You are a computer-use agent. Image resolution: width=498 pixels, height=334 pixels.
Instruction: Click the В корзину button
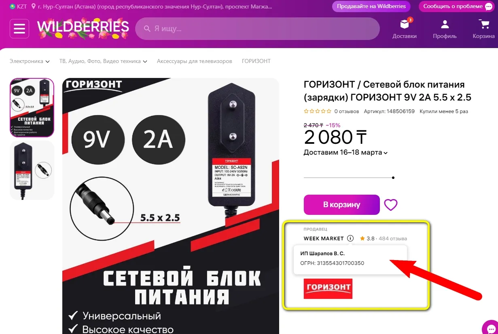(x=342, y=205)
